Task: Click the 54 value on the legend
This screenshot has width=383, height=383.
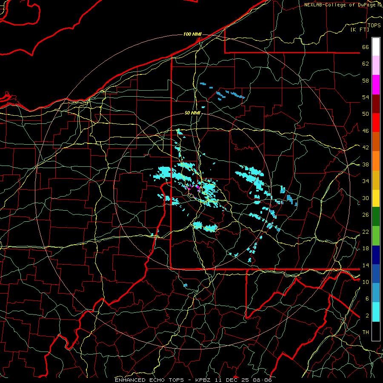Action: tap(366, 97)
